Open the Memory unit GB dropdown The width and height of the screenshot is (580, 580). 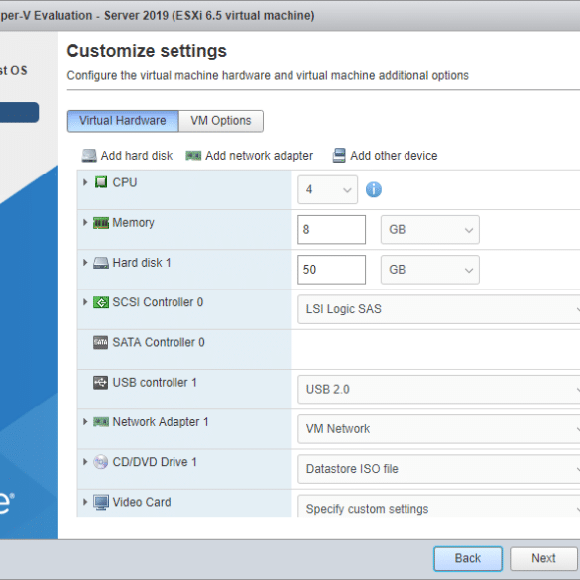[x=430, y=230]
